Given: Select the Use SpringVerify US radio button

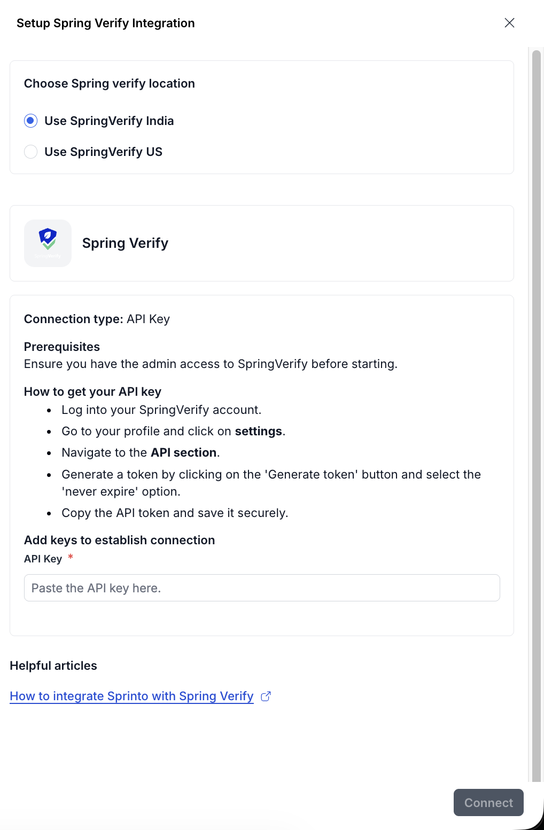Looking at the screenshot, I should click(x=31, y=152).
